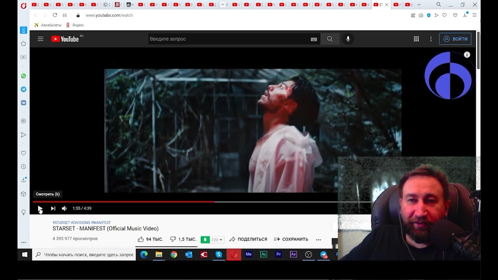
Task: Click ПОДЕЛИТЬСЯ to share video
Action: point(248,239)
